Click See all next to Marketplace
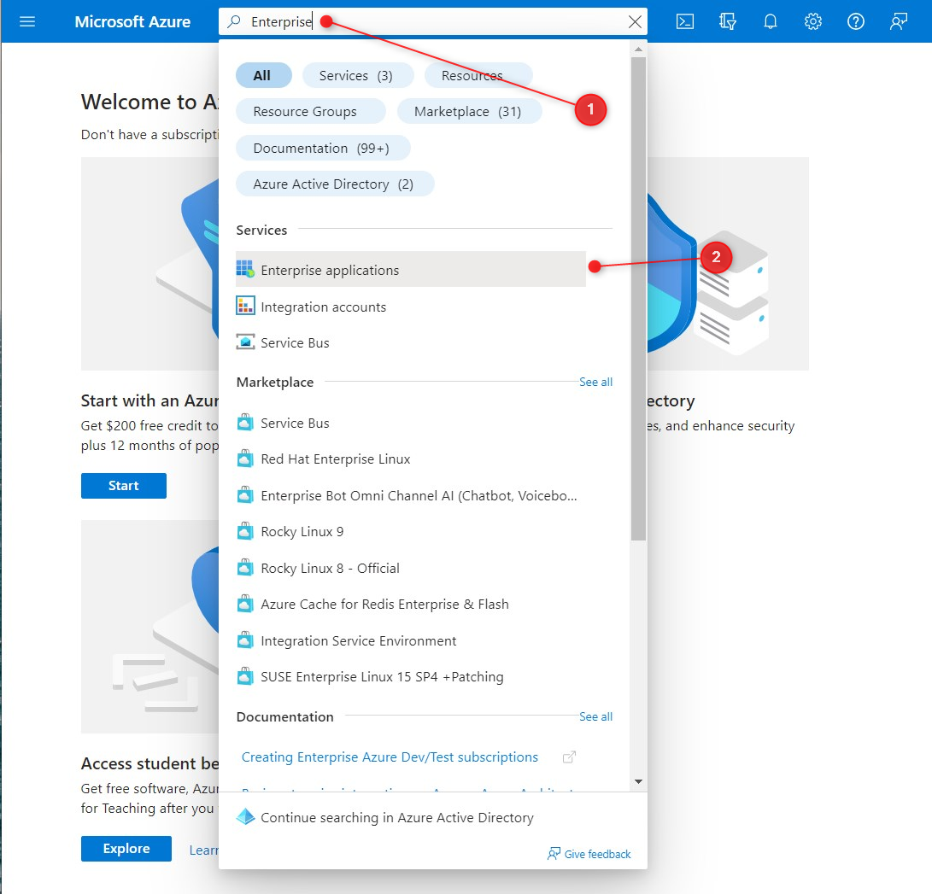Screen dimensions: 932x894 (x=595, y=382)
